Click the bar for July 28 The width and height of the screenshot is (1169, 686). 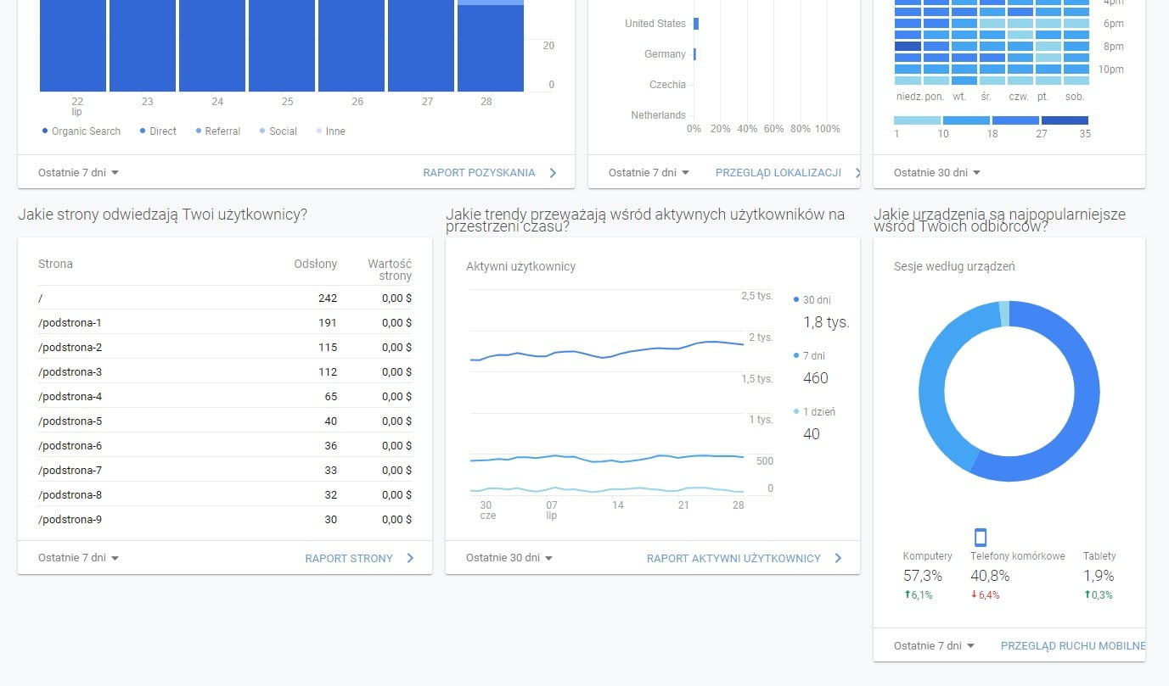pos(491,47)
